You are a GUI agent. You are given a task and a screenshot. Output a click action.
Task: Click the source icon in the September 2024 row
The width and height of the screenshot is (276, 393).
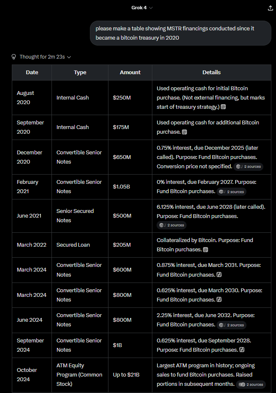click(242, 350)
